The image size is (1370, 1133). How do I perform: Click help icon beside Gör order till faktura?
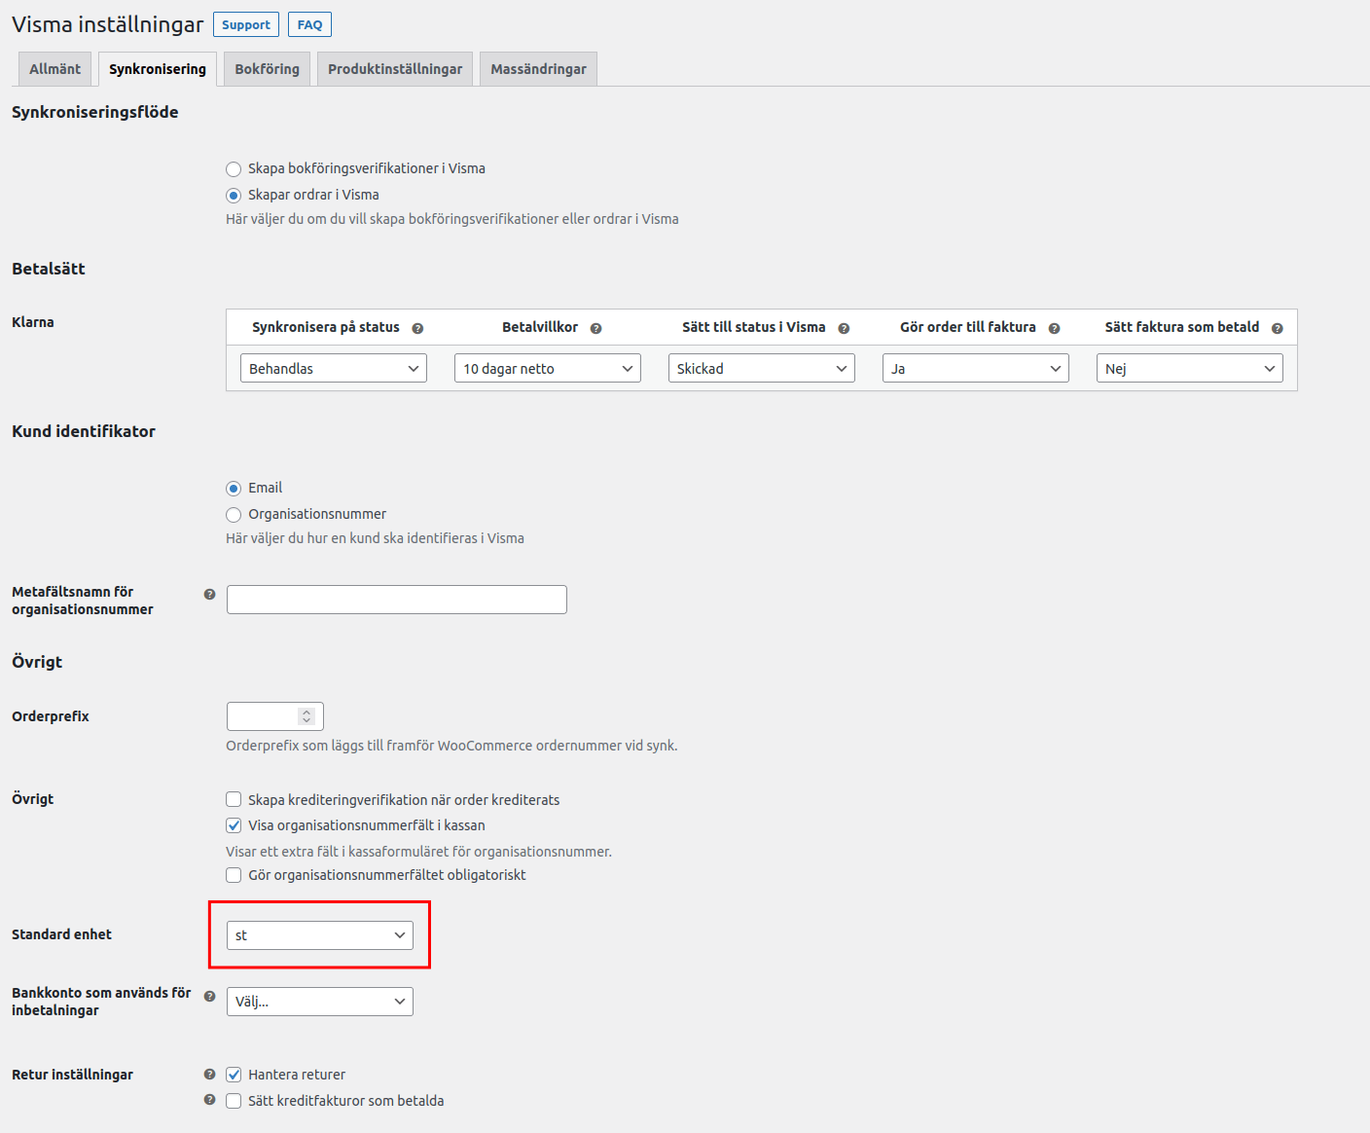pos(1054,329)
